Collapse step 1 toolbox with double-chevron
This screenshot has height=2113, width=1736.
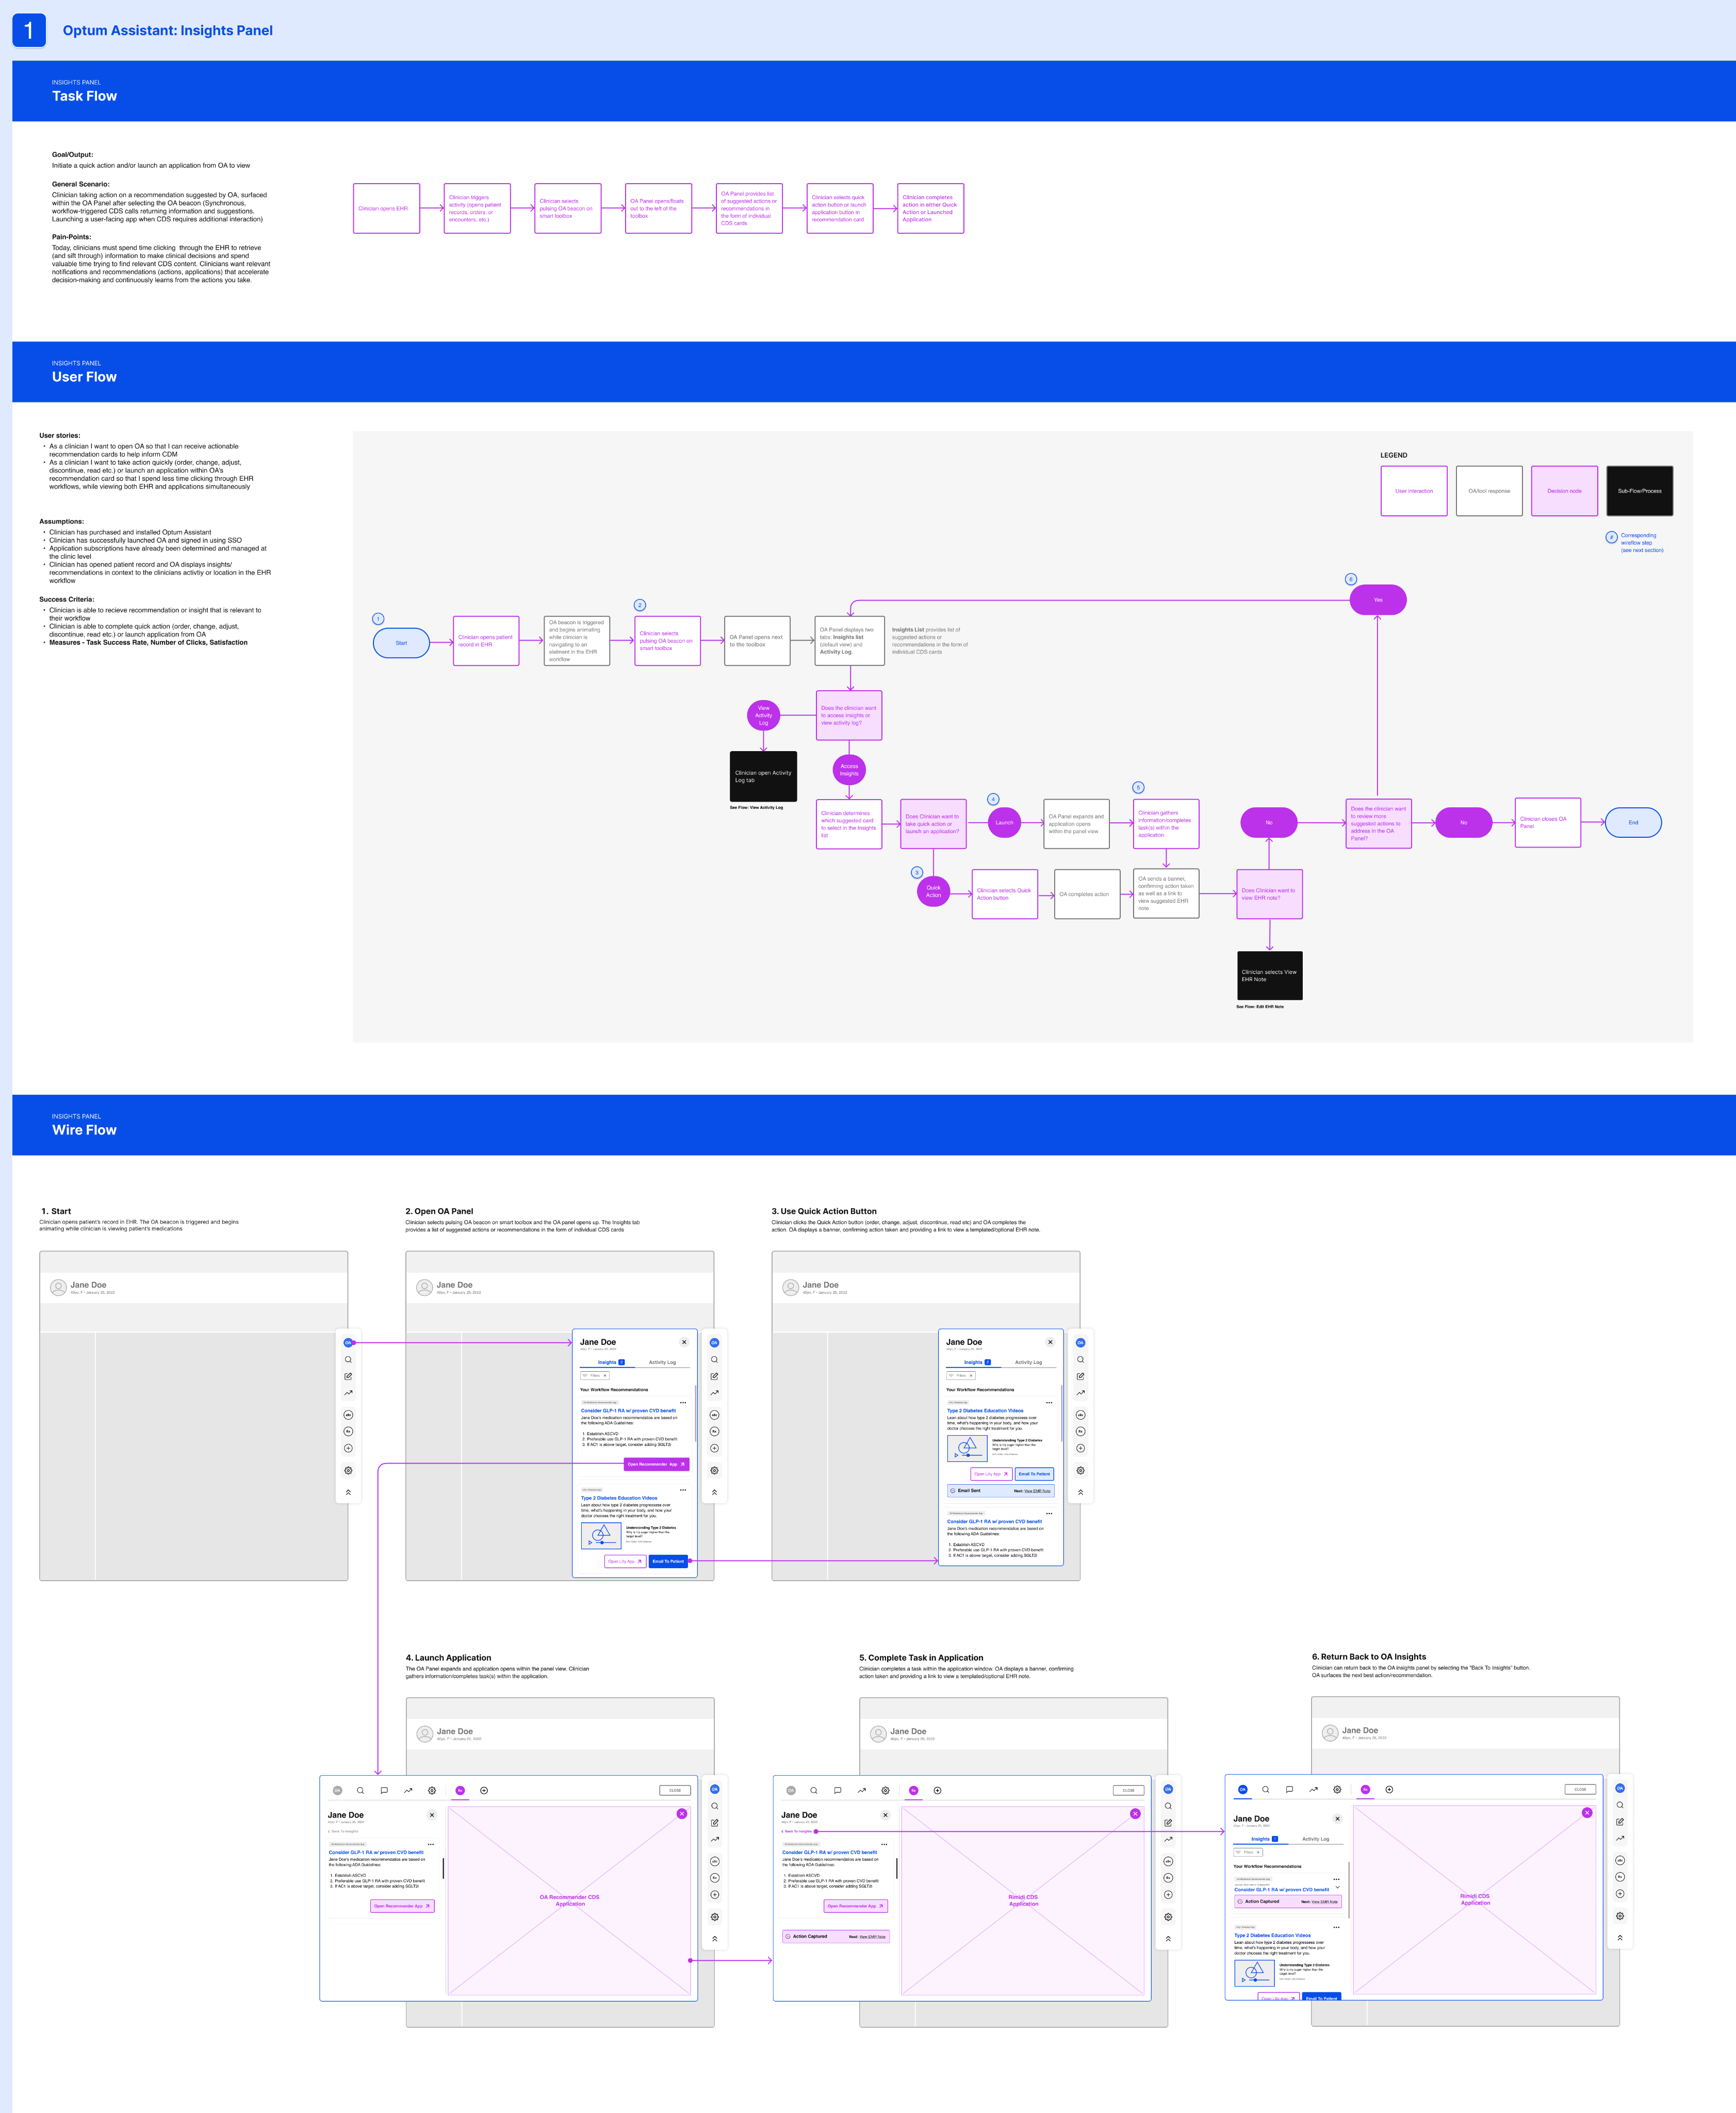(348, 1492)
